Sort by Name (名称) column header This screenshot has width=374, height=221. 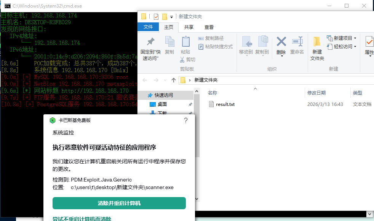point(213,93)
